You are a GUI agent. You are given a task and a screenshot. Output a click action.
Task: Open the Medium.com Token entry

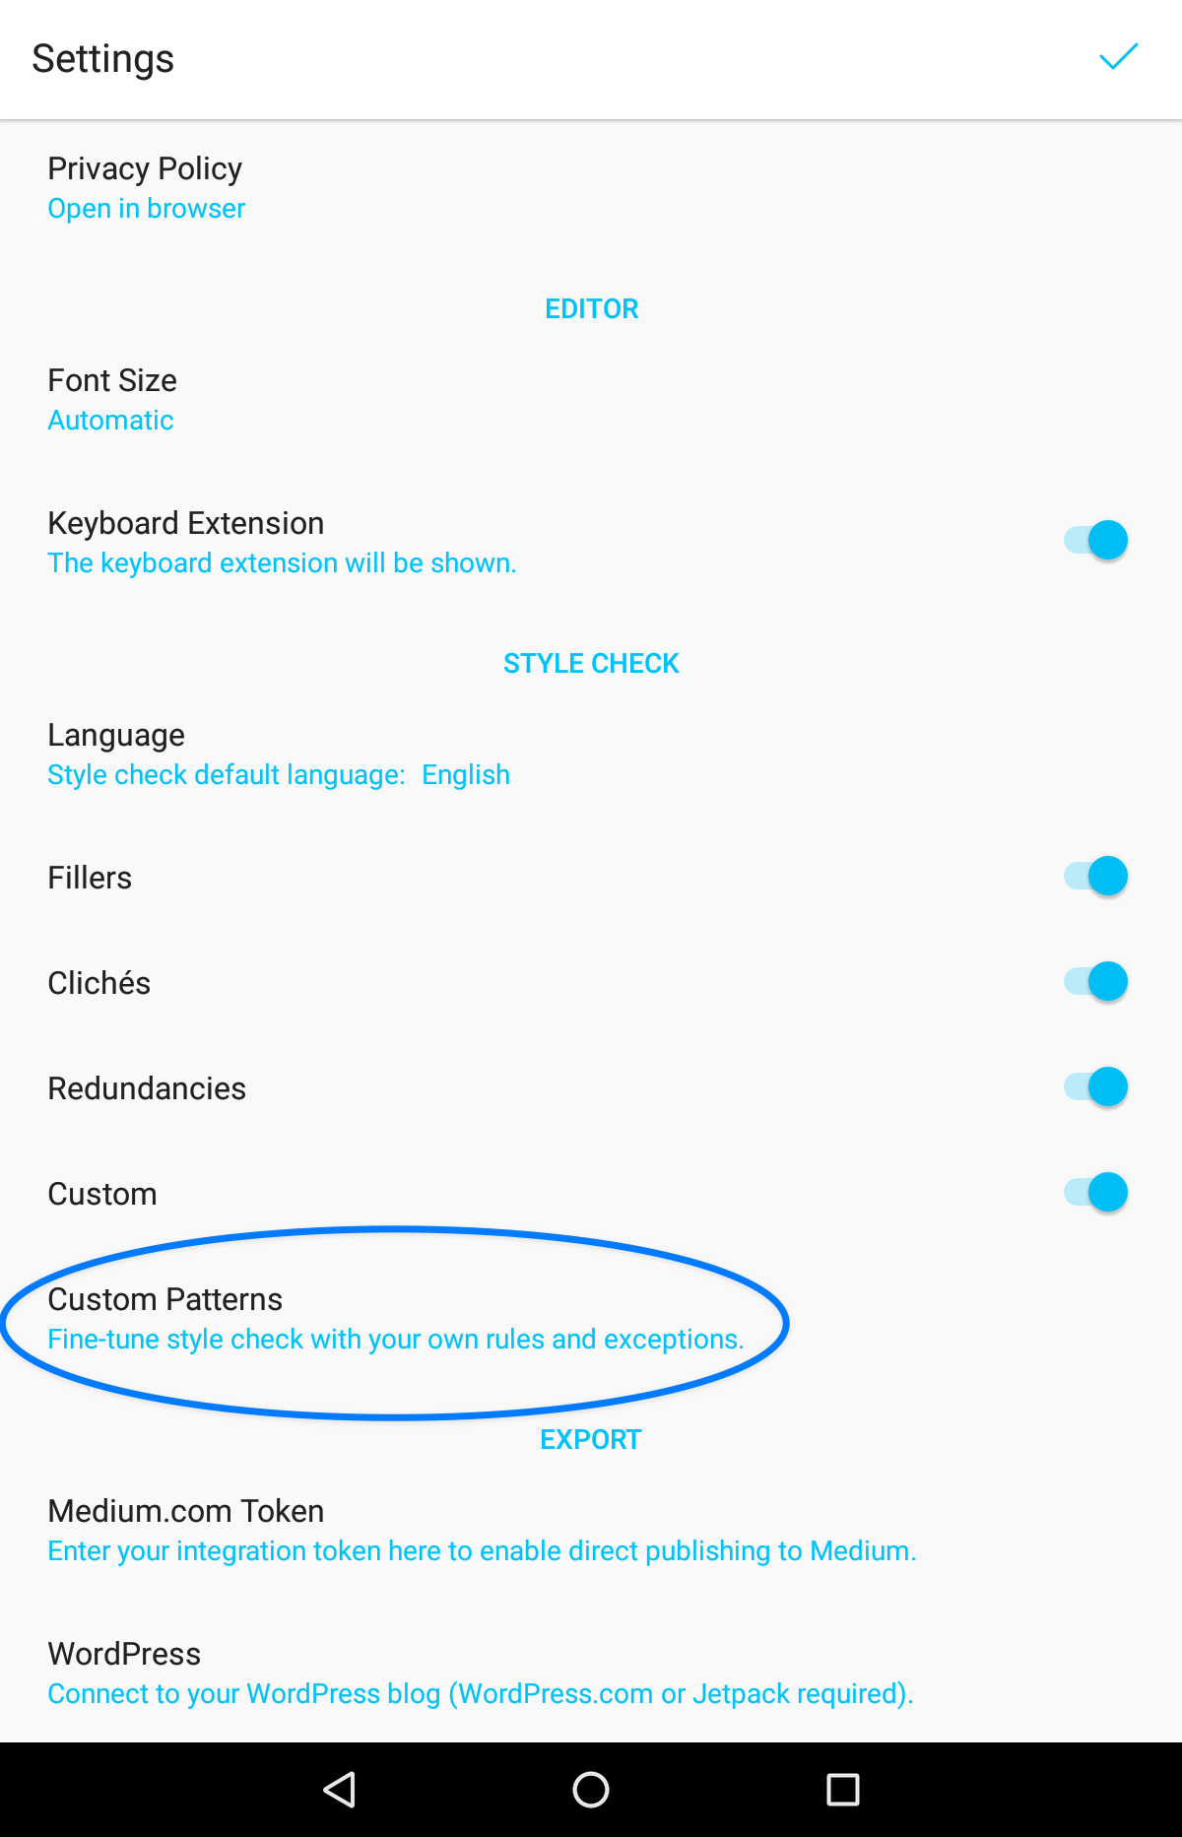(x=591, y=1530)
